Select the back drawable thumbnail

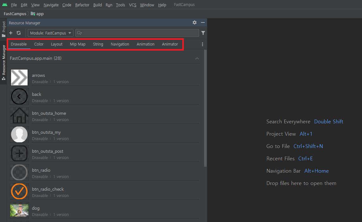click(x=19, y=96)
